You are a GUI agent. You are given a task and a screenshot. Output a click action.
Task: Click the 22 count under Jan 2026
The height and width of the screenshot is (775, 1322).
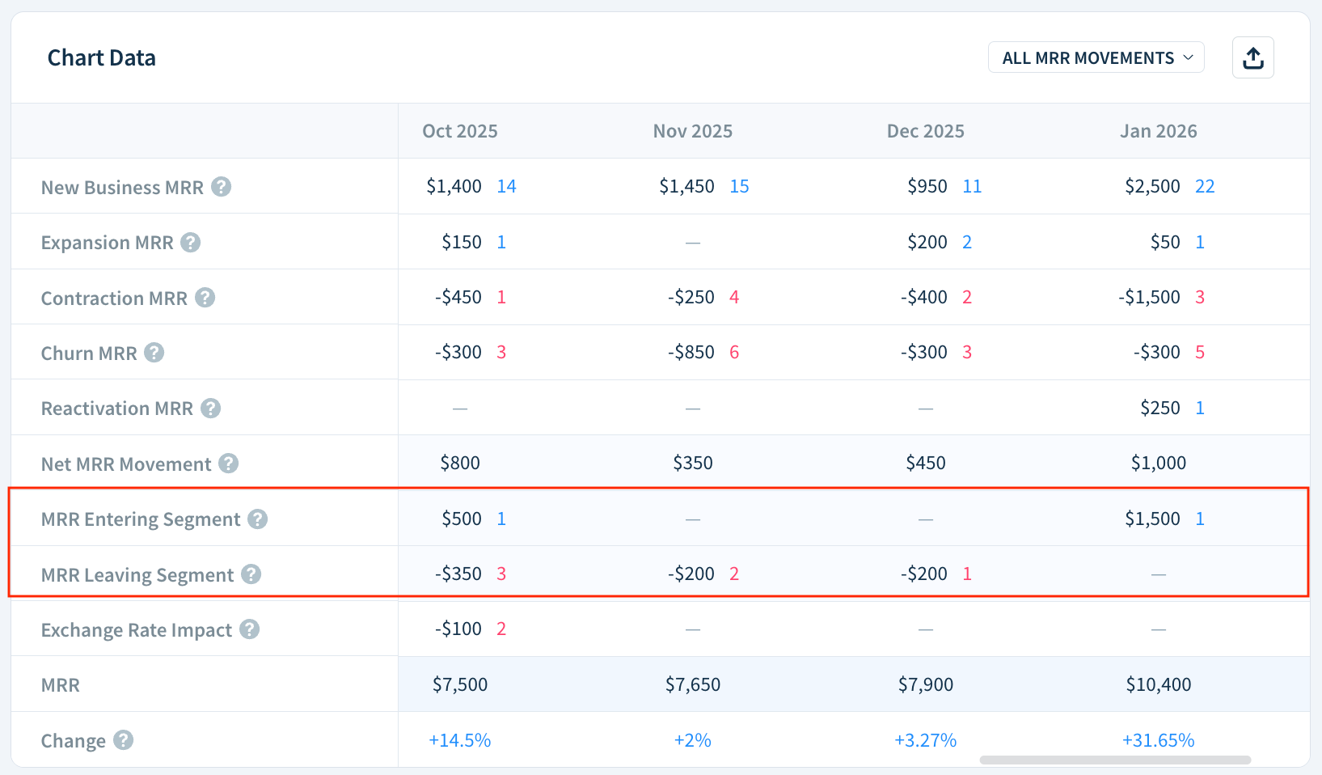[x=1205, y=185]
